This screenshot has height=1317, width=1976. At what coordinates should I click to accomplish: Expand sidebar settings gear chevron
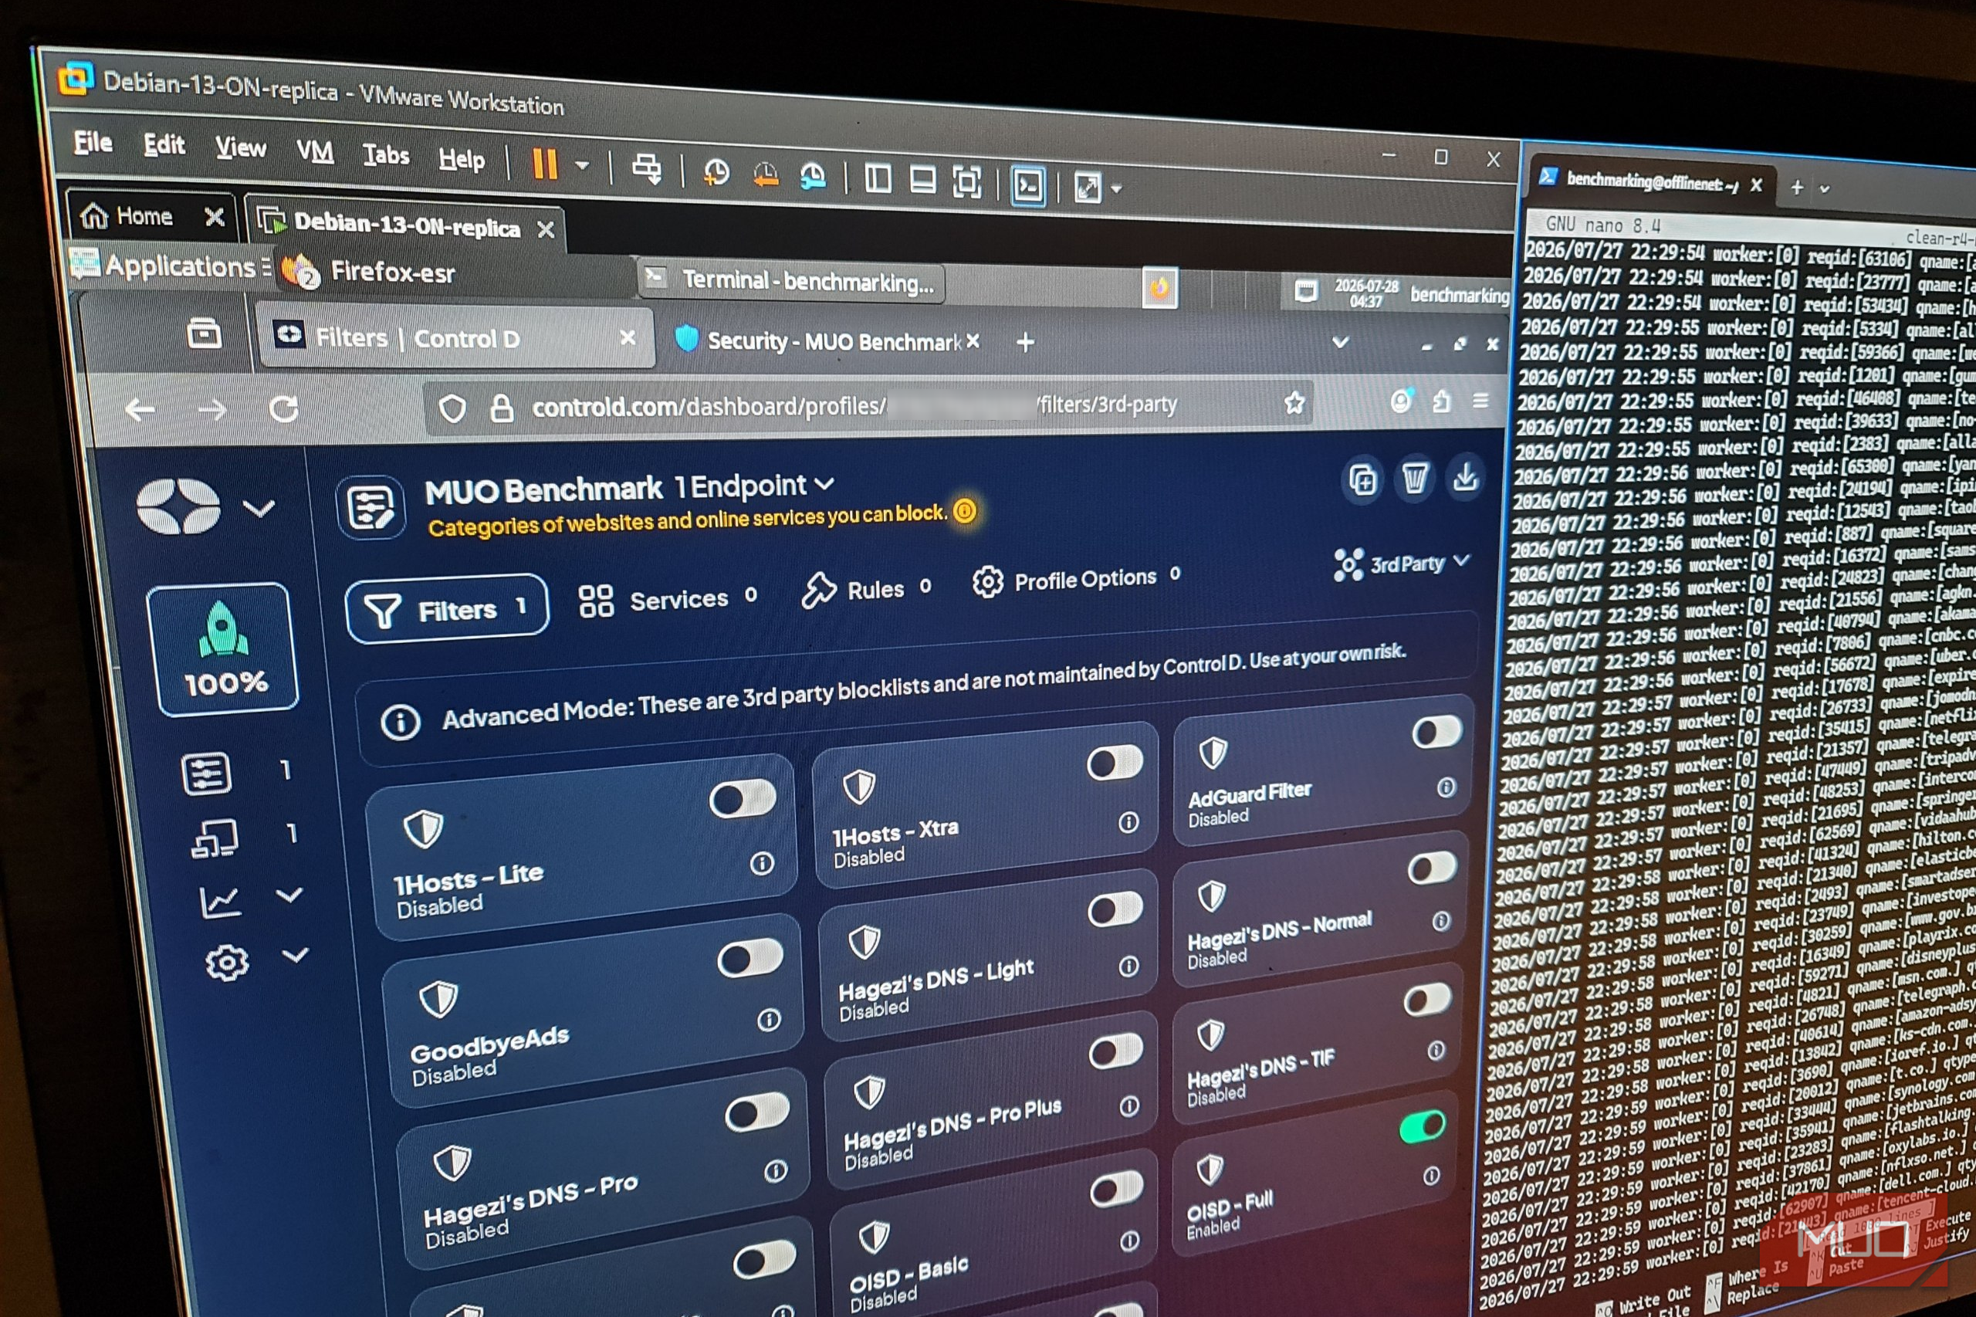[295, 955]
